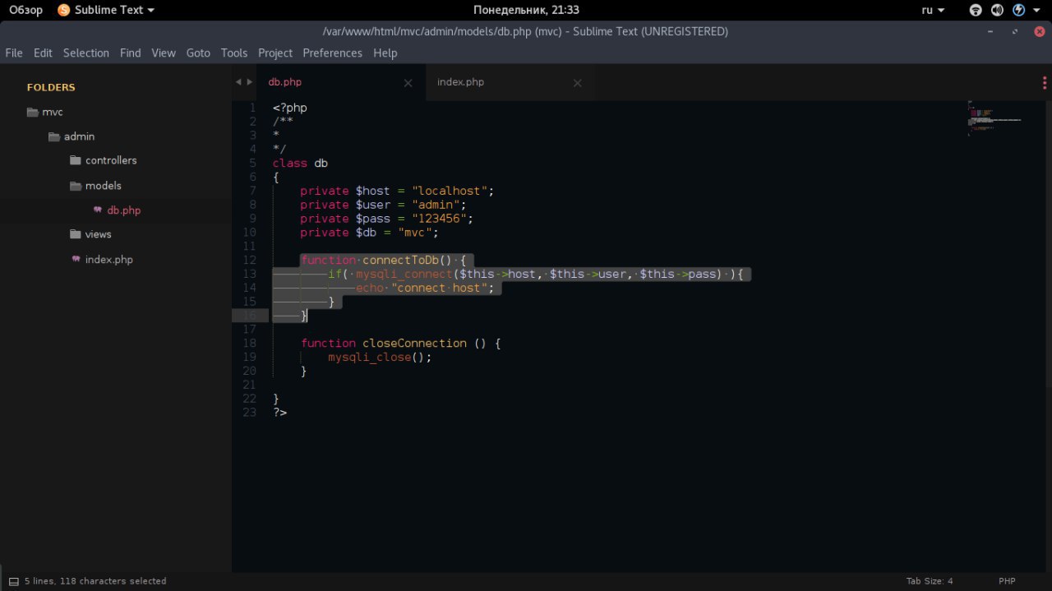This screenshot has width=1052, height=591.
Task: Toggle the sidebar using the status bar panel icon
Action: click(x=13, y=581)
